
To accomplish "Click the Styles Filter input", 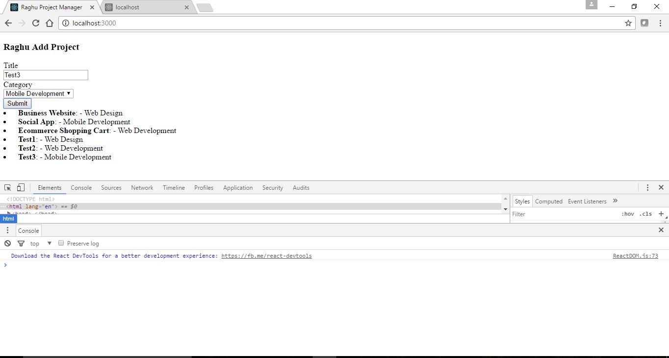I will click(564, 214).
